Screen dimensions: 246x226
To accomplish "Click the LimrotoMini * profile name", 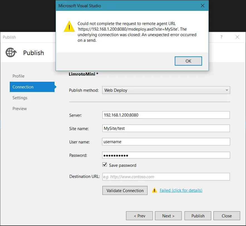I will click(x=83, y=74).
